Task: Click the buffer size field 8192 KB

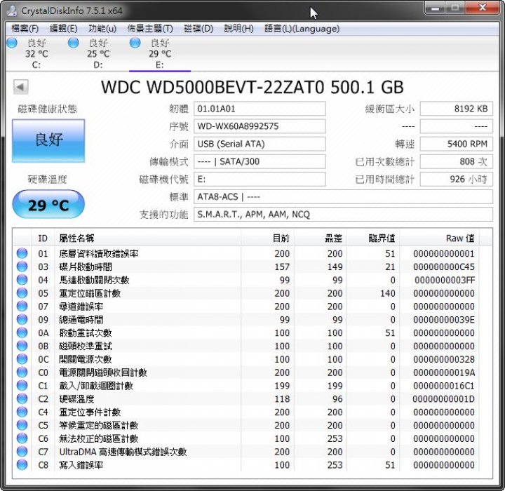Action: tap(457, 109)
